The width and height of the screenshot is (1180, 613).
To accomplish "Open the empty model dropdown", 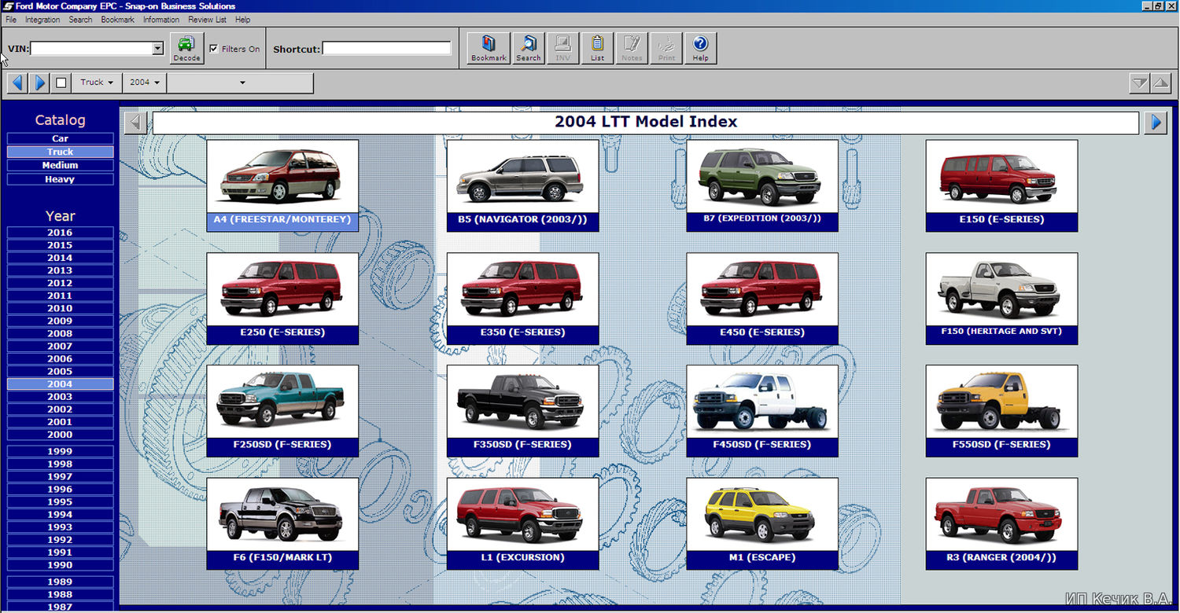I will tap(240, 83).
